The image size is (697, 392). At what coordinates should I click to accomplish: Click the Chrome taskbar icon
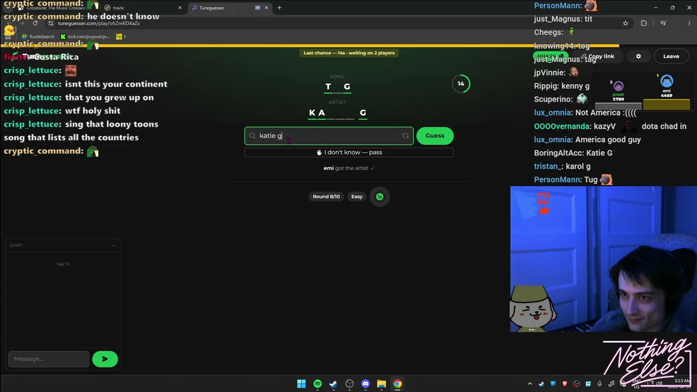coord(398,384)
